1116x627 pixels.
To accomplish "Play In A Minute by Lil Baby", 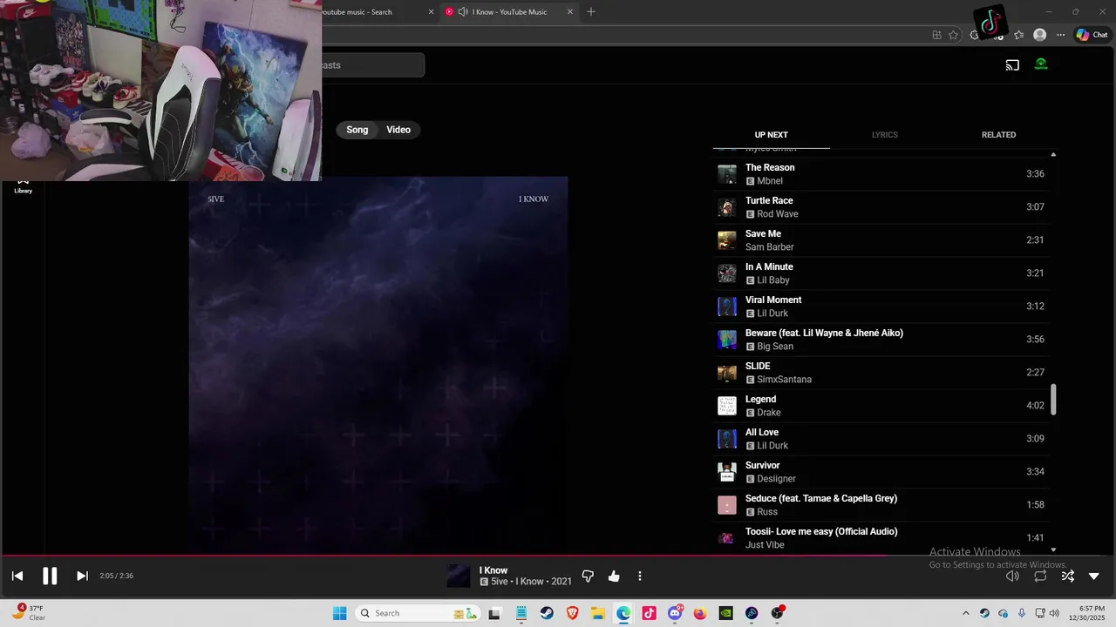I will coord(881,273).
